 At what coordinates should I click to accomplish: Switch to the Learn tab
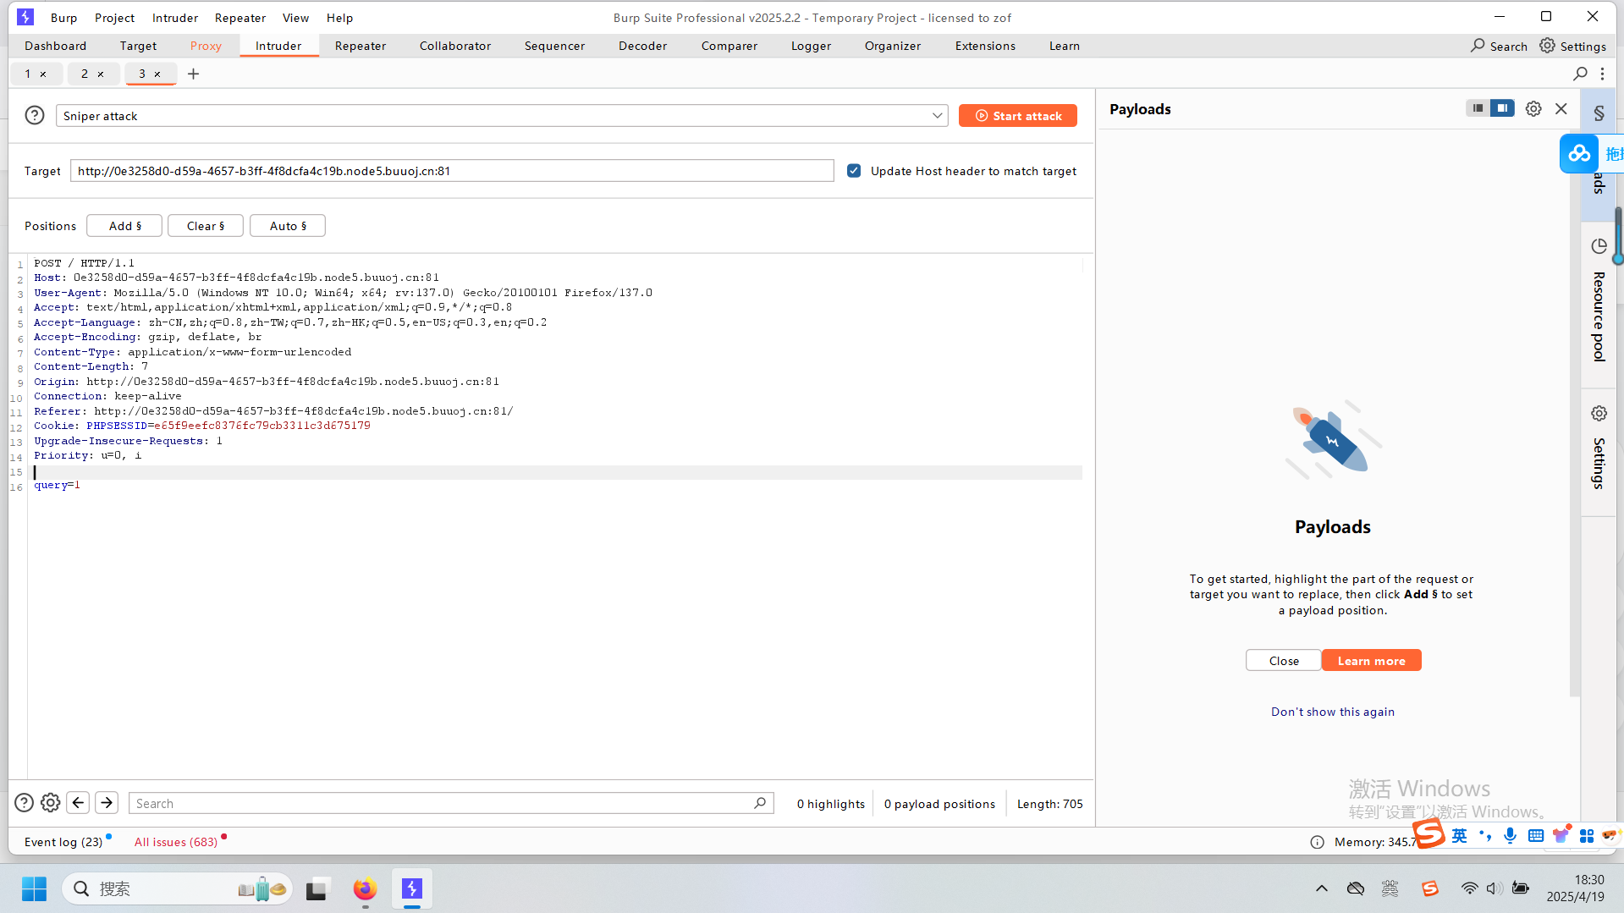[1065, 46]
